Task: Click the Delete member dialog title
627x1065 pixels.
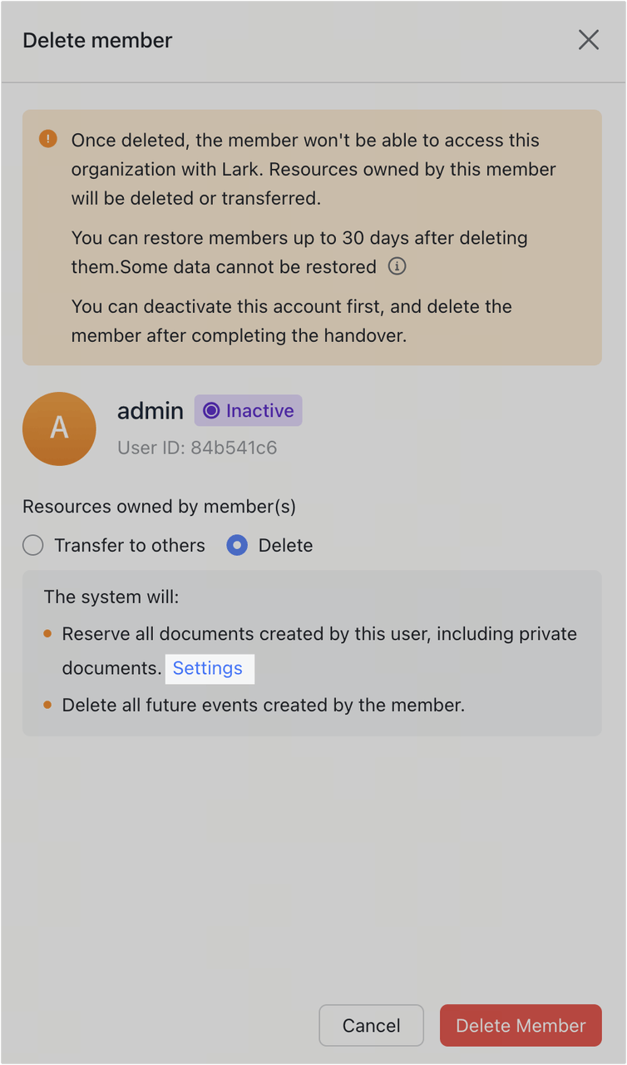Action: 97,40
